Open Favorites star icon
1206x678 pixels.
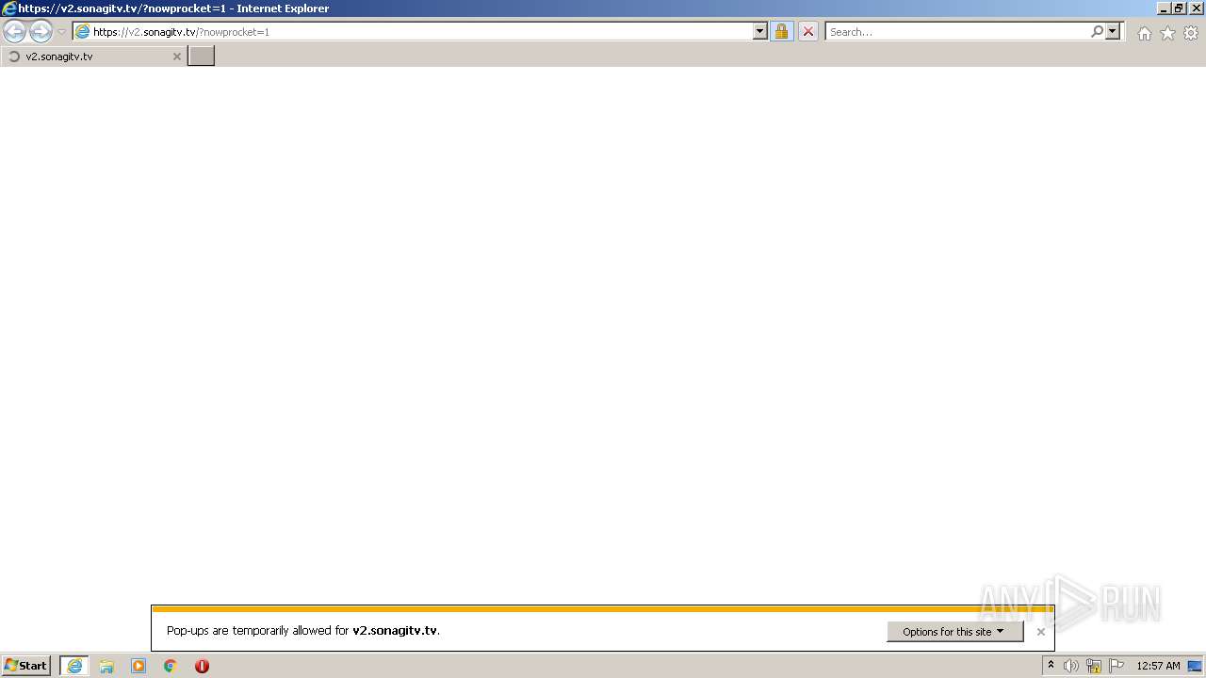tap(1167, 33)
